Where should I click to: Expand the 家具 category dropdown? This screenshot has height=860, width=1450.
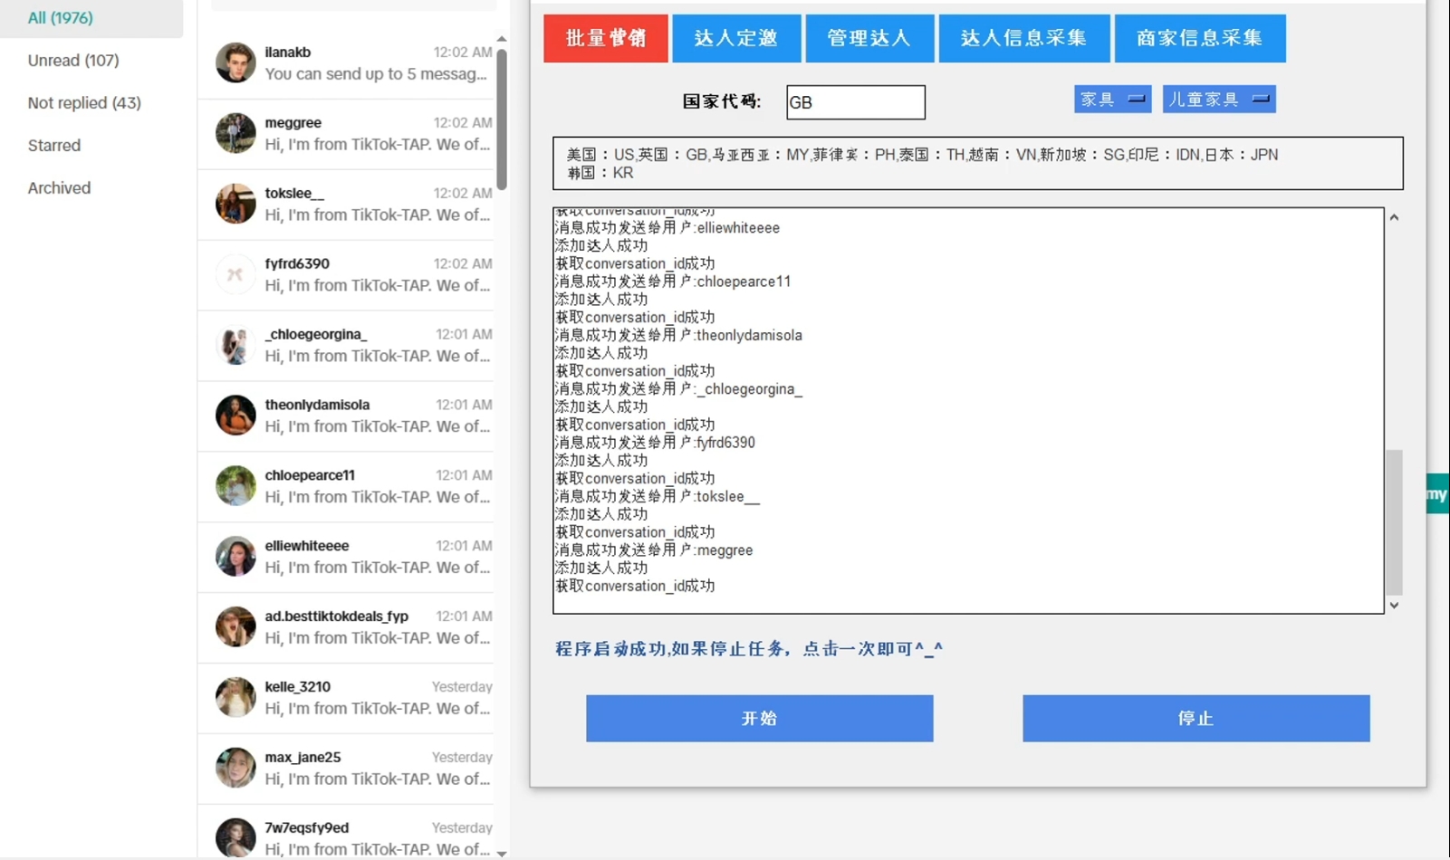(x=1112, y=100)
